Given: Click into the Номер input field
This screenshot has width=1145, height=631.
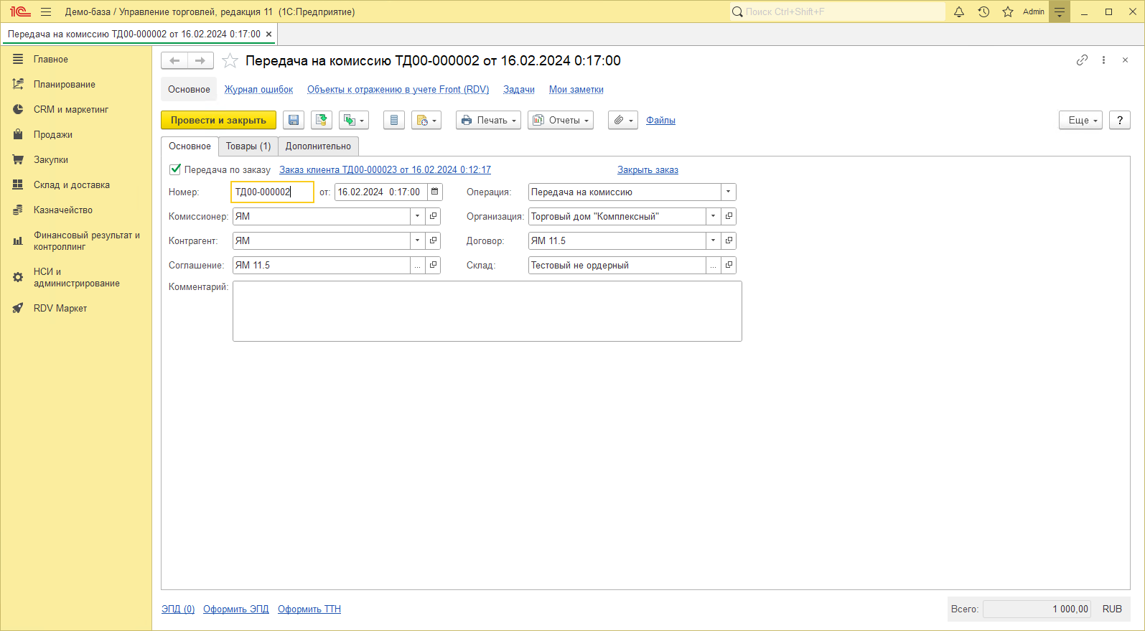Looking at the screenshot, I should 273,192.
